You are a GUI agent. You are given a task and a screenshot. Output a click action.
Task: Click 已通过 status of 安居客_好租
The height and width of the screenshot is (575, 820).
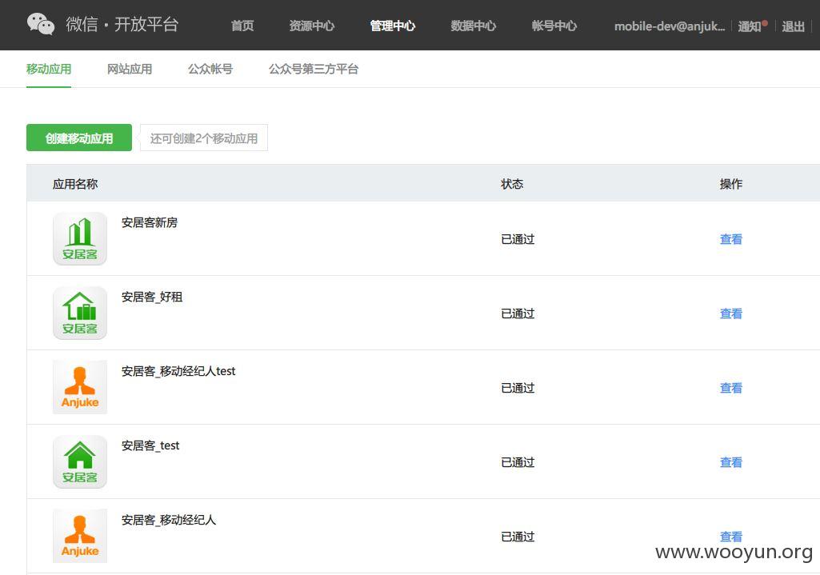[518, 313]
